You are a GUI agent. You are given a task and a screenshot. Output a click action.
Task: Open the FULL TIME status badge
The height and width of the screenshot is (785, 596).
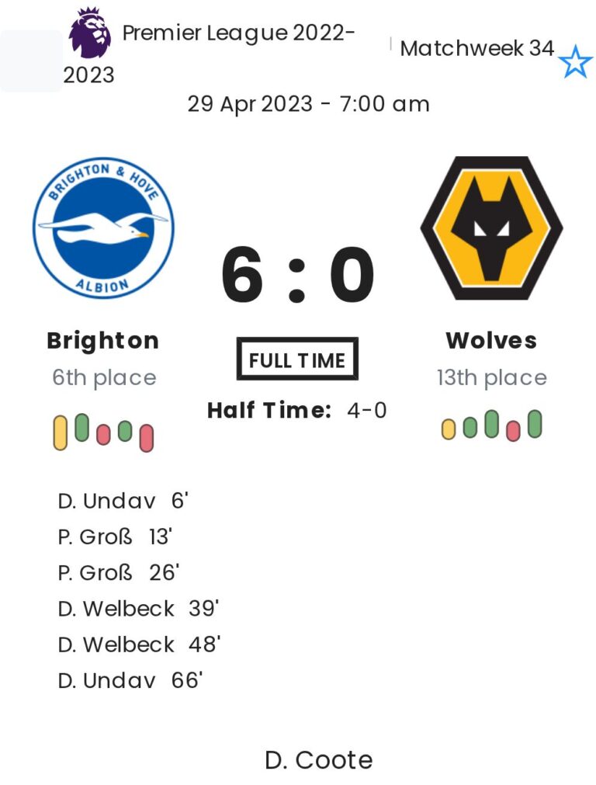point(297,359)
